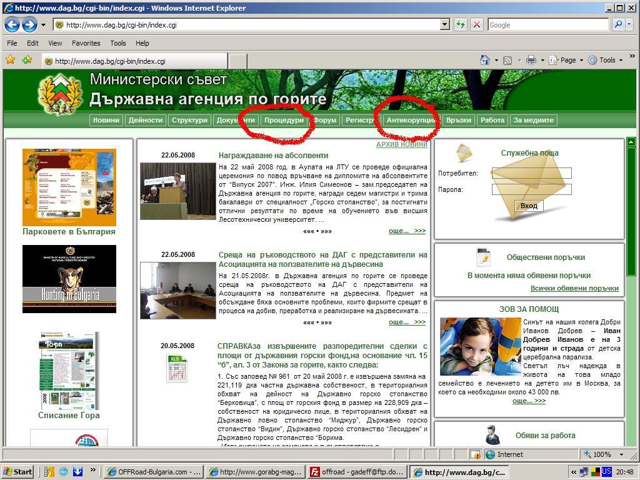Viewport: 640px width, 480px height.
Task: Open the recent pages dropdown arrow
Action: pos(43,25)
